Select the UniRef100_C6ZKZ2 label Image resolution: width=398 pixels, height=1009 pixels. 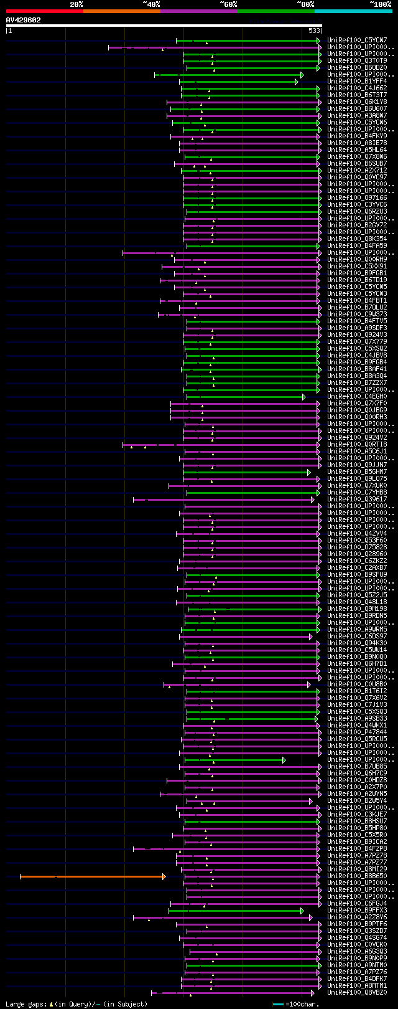point(357,561)
